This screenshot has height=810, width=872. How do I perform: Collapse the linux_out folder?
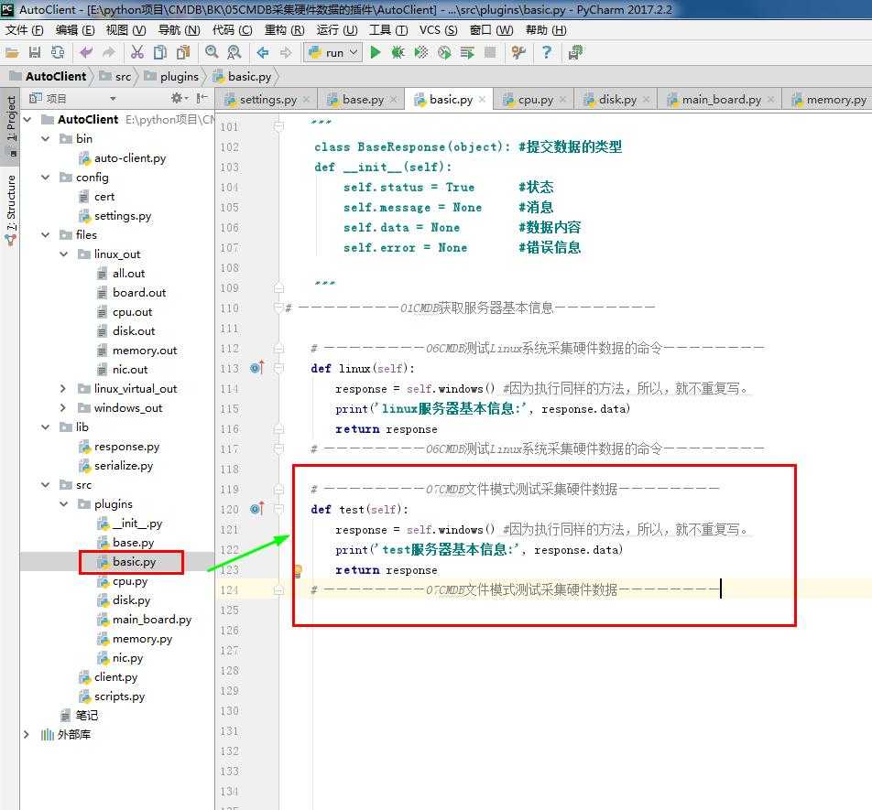tap(64, 254)
